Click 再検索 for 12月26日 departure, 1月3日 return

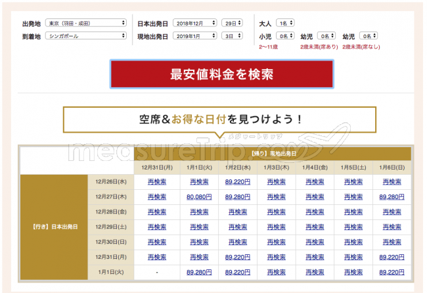277,182
